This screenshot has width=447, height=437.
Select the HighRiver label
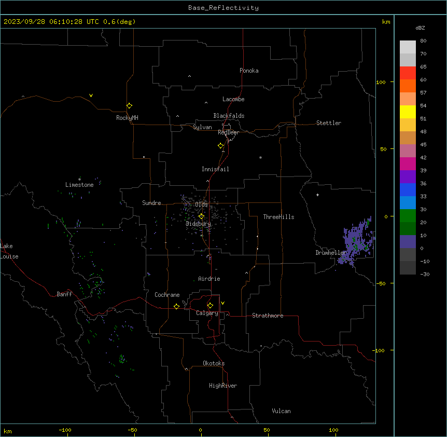(x=223, y=386)
